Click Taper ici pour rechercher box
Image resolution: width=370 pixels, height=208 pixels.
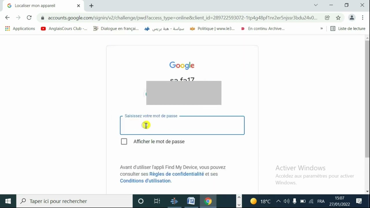click(x=75, y=201)
